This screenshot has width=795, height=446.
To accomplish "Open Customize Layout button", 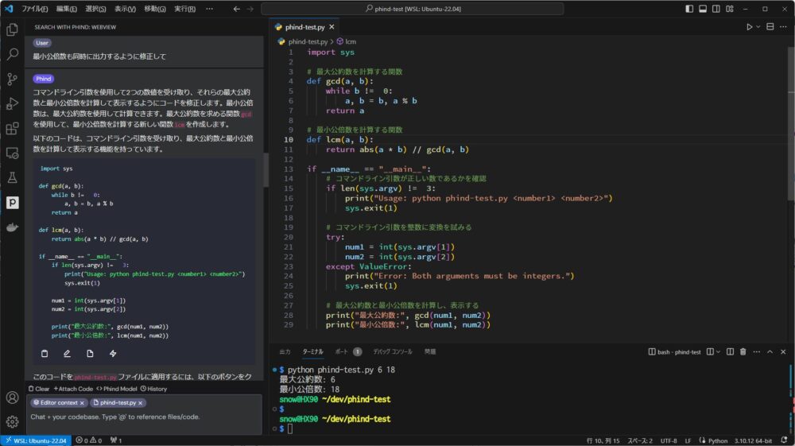I will [x=730, y=9].
